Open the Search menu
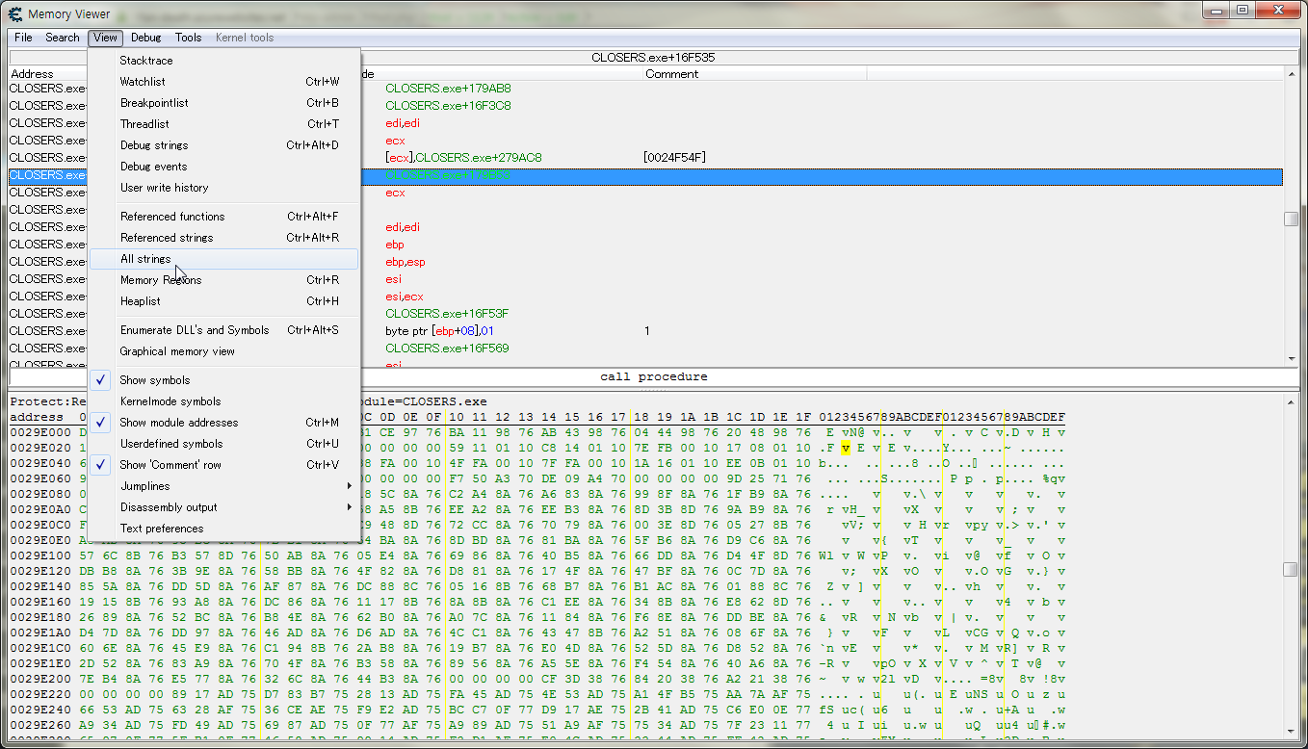 click(62, 38)
